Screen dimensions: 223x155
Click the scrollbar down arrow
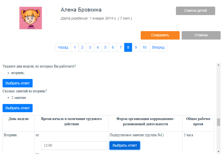point(219,151)
